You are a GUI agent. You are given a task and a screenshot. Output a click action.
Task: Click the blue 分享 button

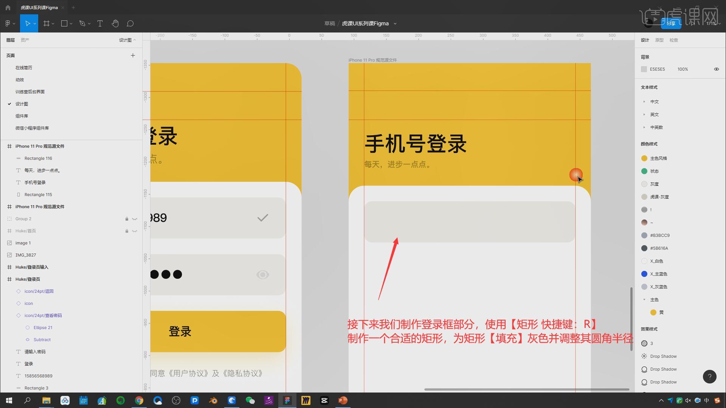671,23
